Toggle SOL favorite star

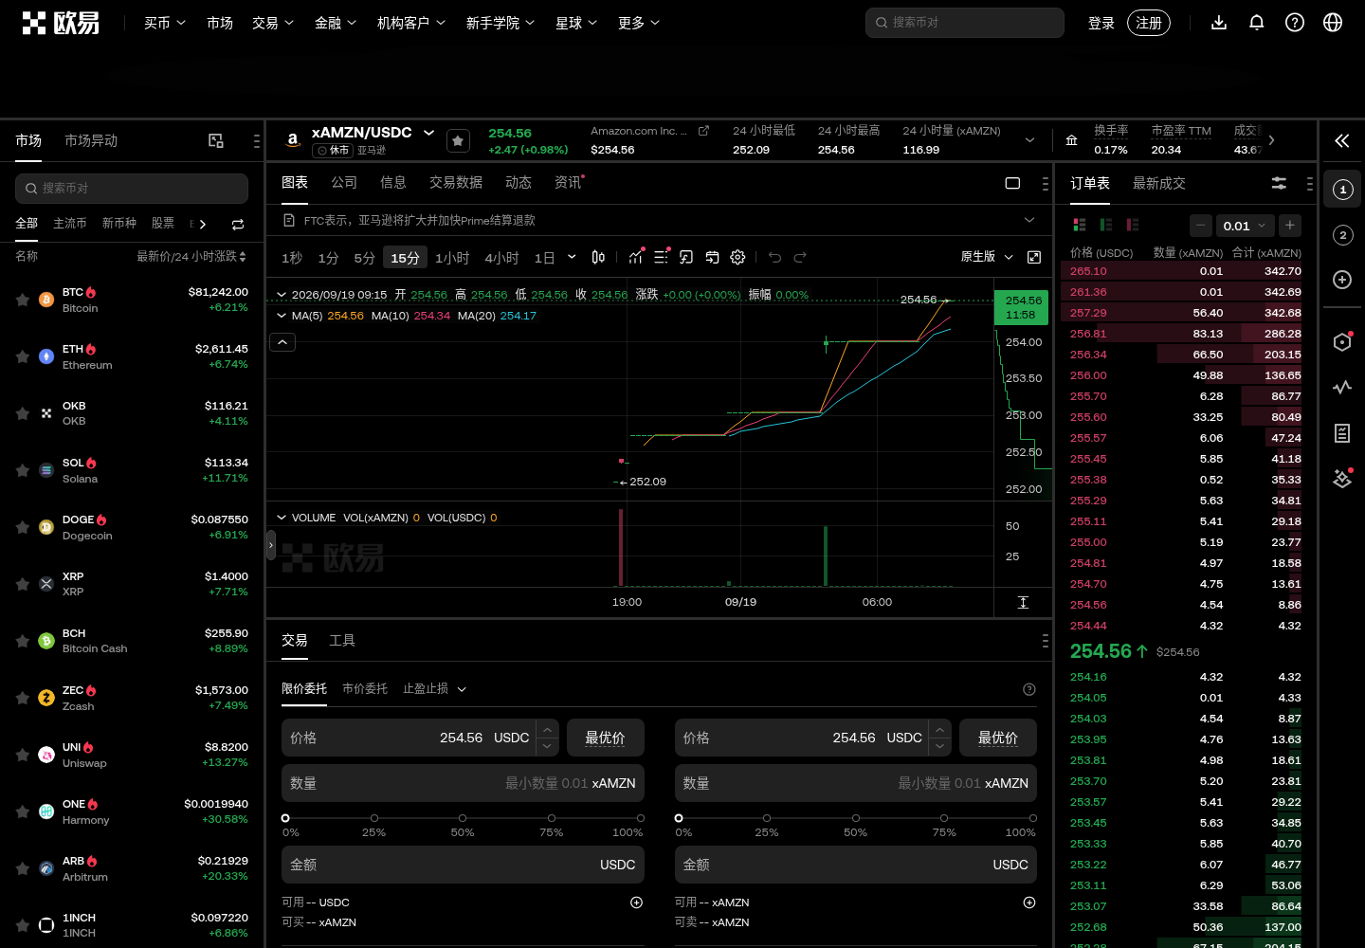(x=23, y=470)
